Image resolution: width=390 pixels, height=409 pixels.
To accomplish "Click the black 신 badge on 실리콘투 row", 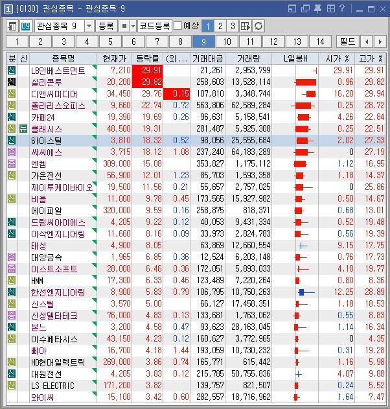I will click(12, 82).
